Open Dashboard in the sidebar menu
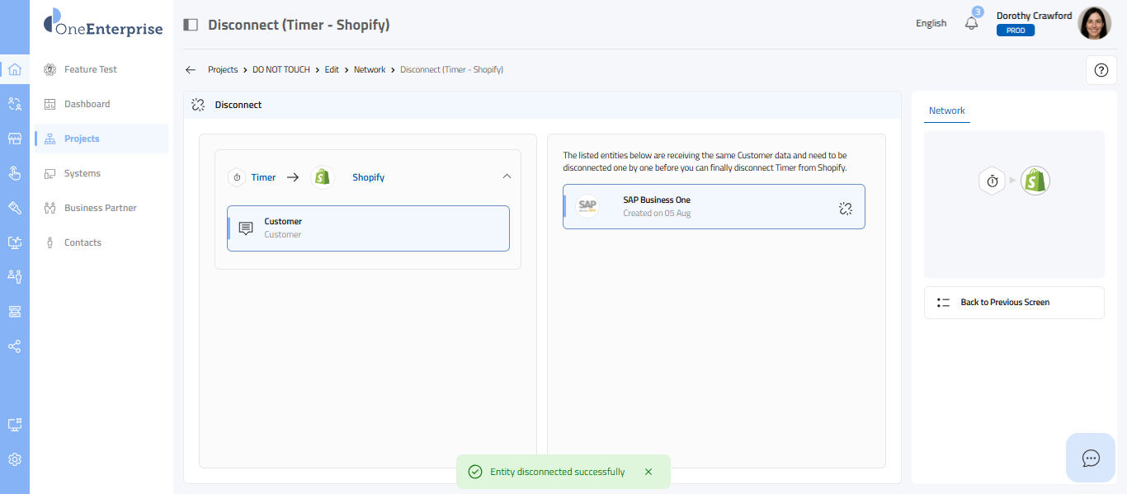The image size is (1127, 494). 87,104
